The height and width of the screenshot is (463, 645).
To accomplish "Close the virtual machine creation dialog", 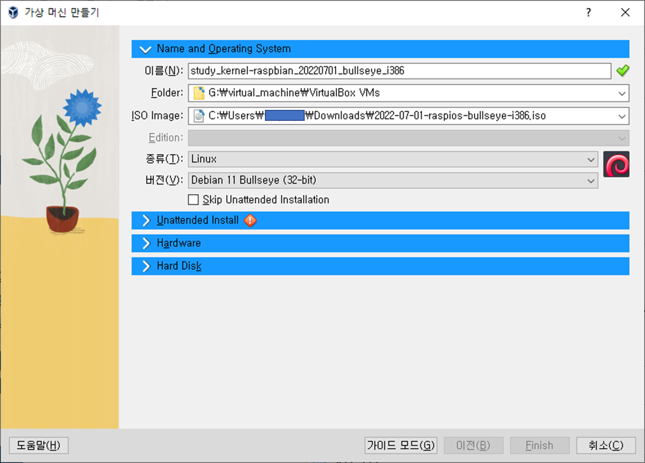I will pos(625,13).
